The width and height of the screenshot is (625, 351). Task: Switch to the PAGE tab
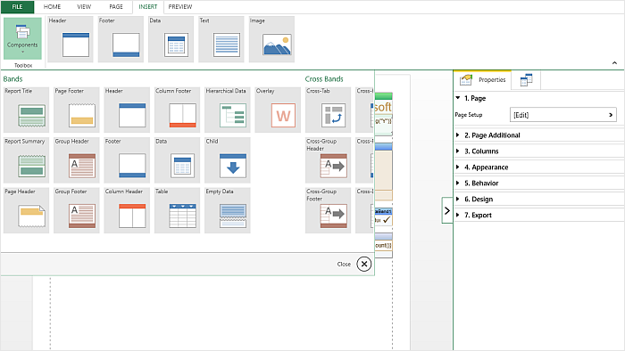(x=116, y=7)
